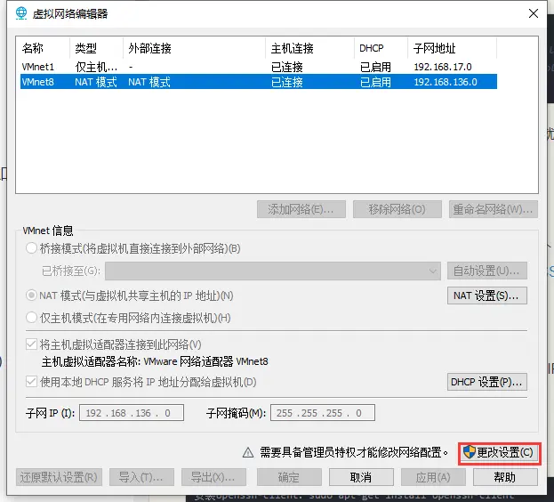This screenshot has height=502, width=554.
Task: Select the 仅主机模式 radio button
Action: 33,318
